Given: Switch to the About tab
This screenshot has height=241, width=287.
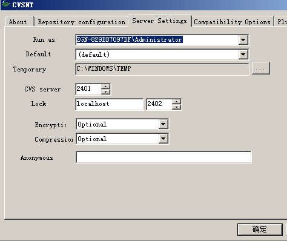Looking at the screenshot, I should tap(19, 22).
